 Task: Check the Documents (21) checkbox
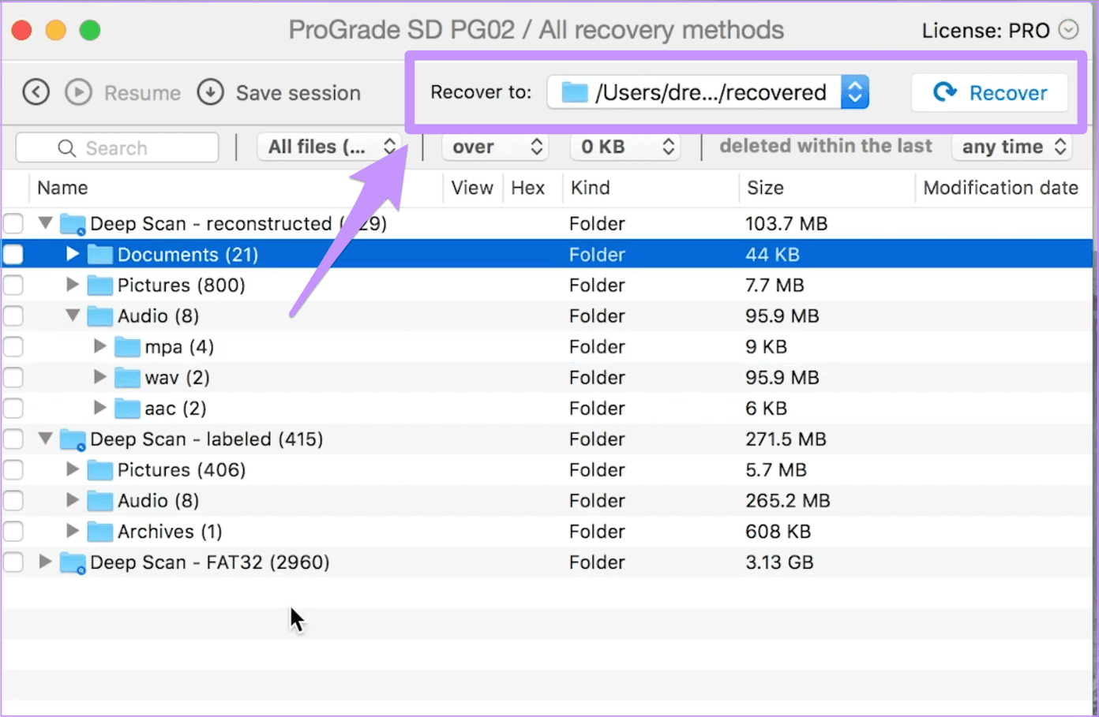[13, 255]
